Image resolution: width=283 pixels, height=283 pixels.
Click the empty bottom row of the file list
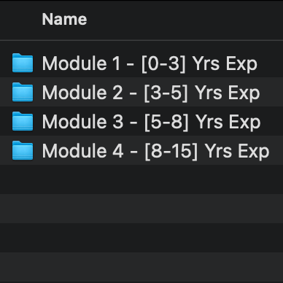141,268
